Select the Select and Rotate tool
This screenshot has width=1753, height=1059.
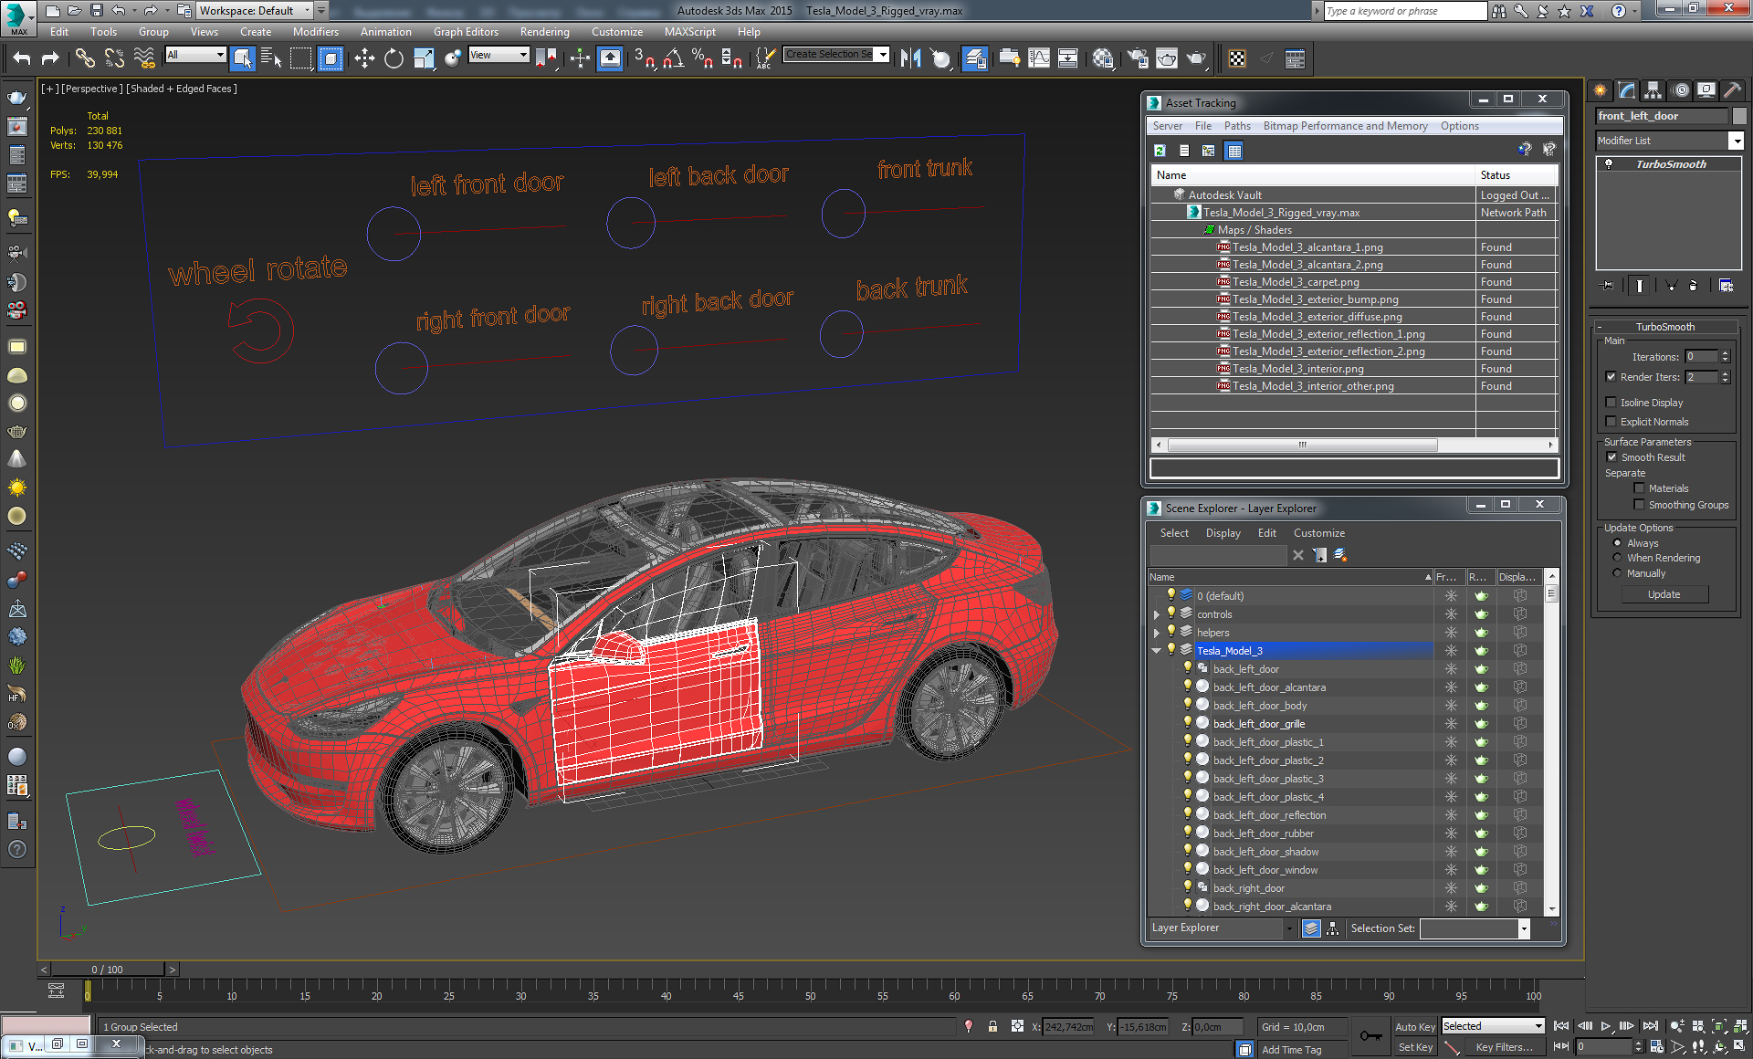(x=394, y=59)
